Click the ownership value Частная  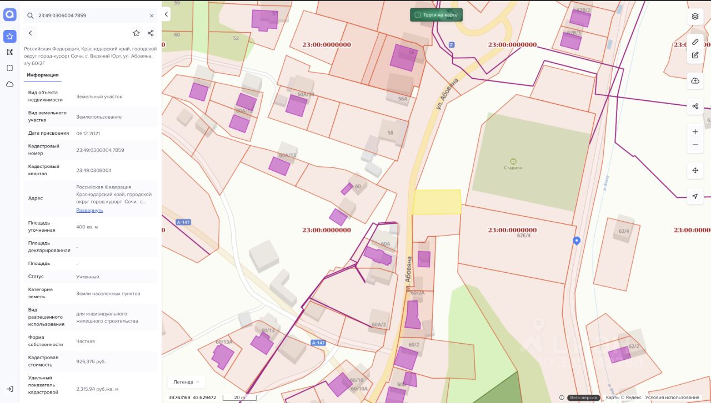point(86,341)
